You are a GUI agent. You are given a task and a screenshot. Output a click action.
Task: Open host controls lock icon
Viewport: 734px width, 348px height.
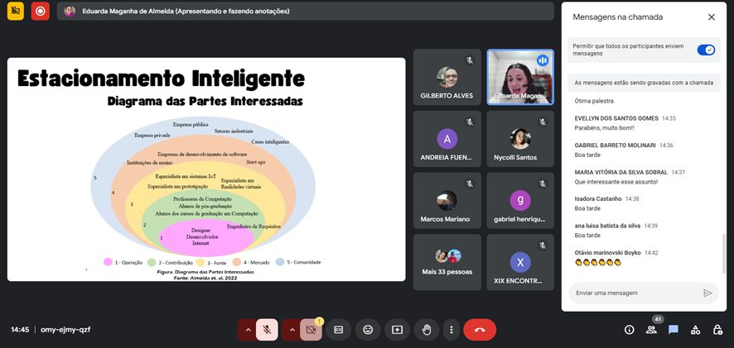[717, 329]
